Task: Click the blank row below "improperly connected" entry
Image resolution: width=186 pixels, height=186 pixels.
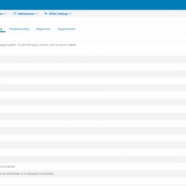Action: (x=93, y=181)
